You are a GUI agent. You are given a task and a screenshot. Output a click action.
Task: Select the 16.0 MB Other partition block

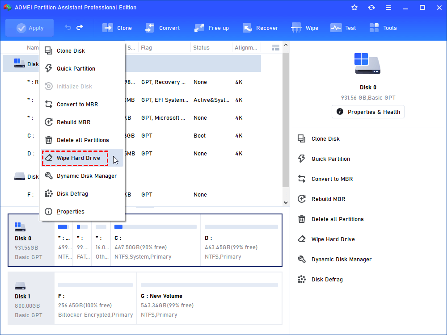coord(101,240)
